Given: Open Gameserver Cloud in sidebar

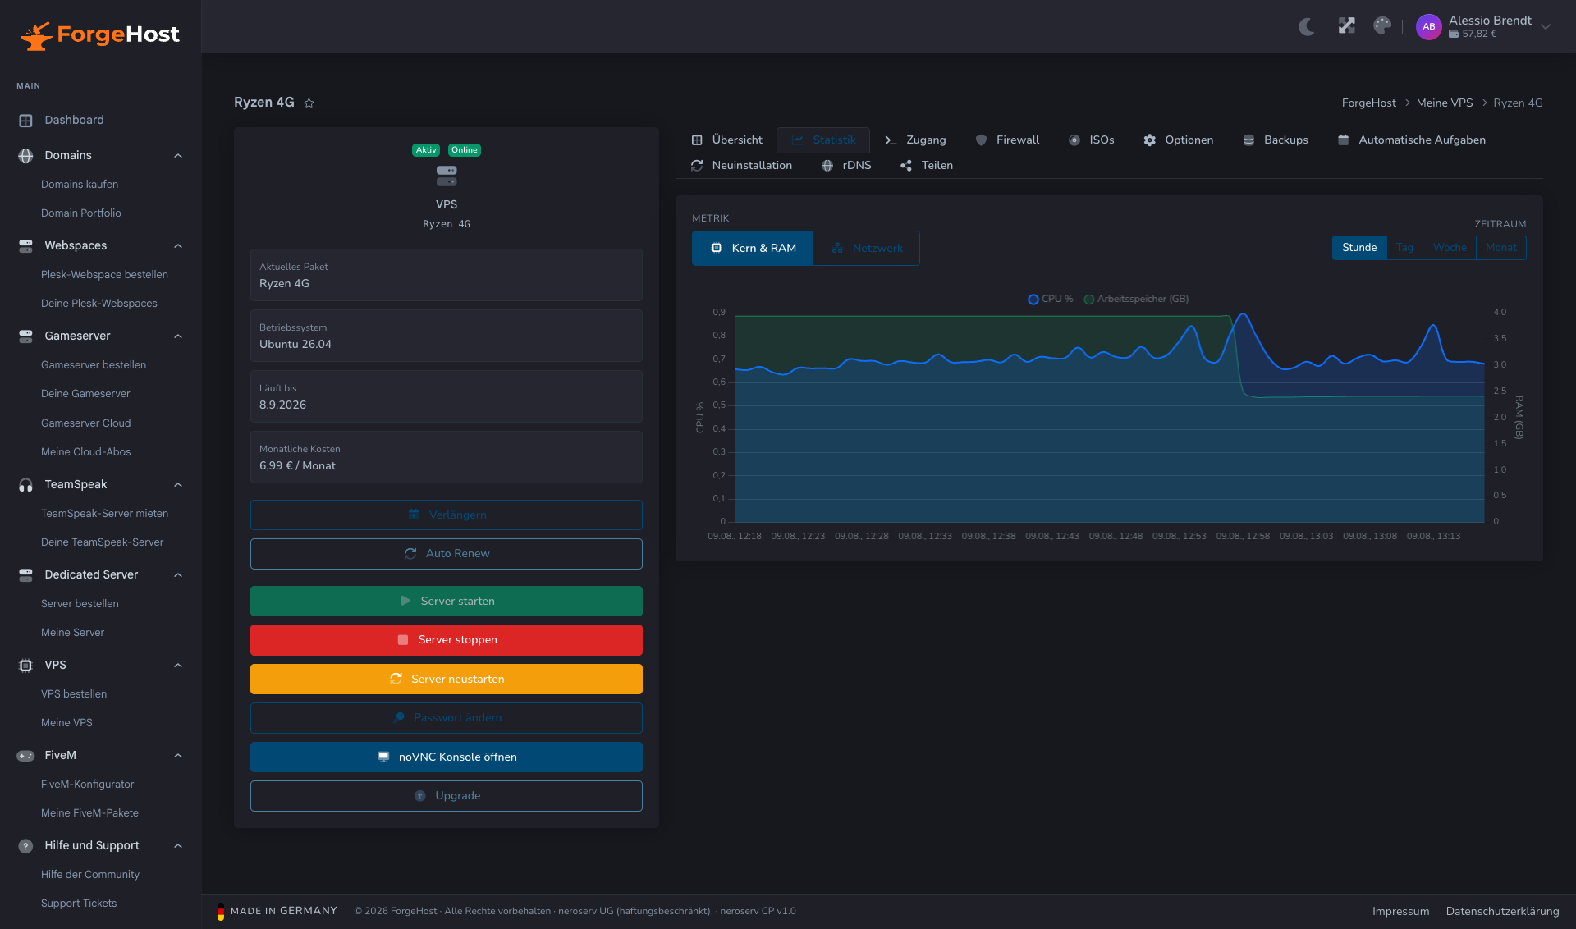Looking at the screenshot, I should [x=86, y=423].
